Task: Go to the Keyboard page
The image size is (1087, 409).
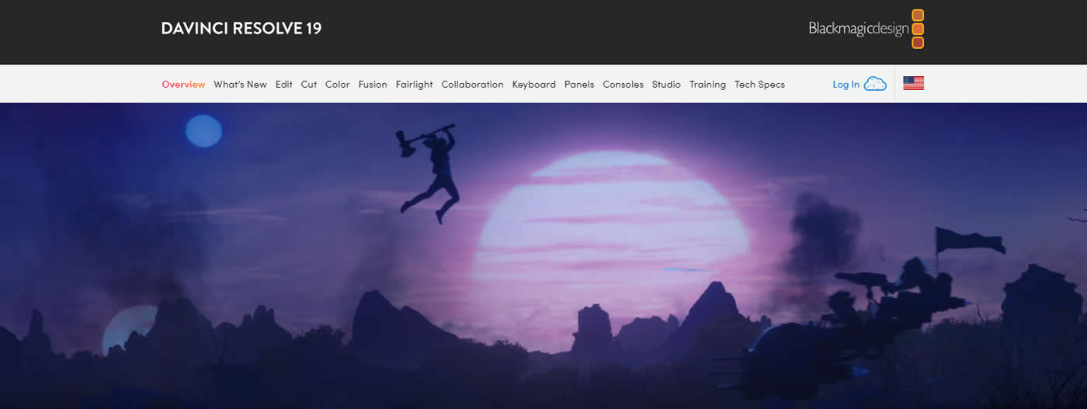Action: pyautogui.click(x=533, y=85)
